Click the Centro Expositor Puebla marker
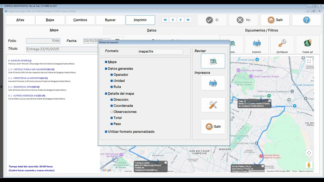The image size is (324, 182). 251,76
